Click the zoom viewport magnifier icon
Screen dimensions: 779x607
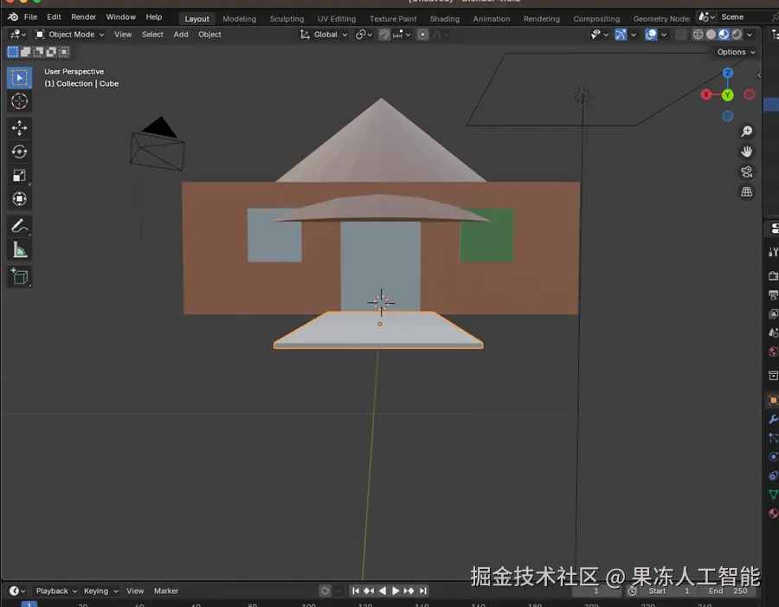[746, 132]
